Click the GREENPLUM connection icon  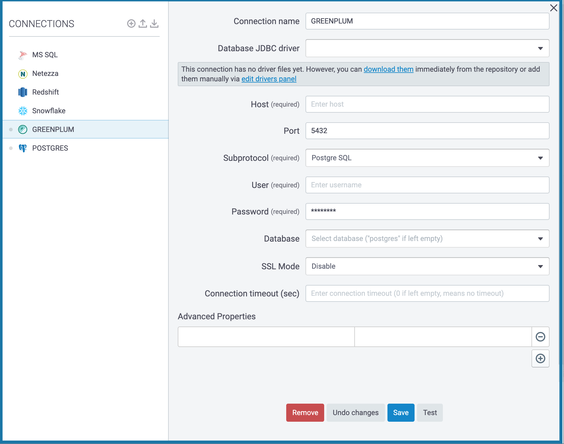click(x=23, y=130)
